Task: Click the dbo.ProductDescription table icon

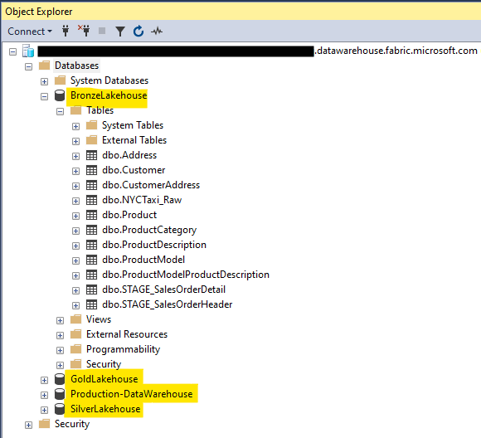Action: (91, 245)
